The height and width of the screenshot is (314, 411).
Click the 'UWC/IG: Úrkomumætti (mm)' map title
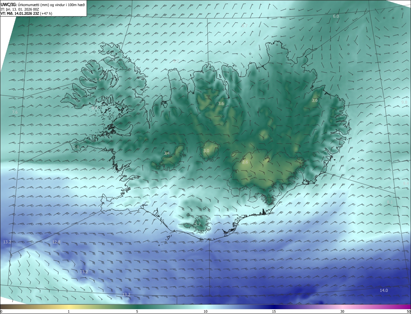43,4
